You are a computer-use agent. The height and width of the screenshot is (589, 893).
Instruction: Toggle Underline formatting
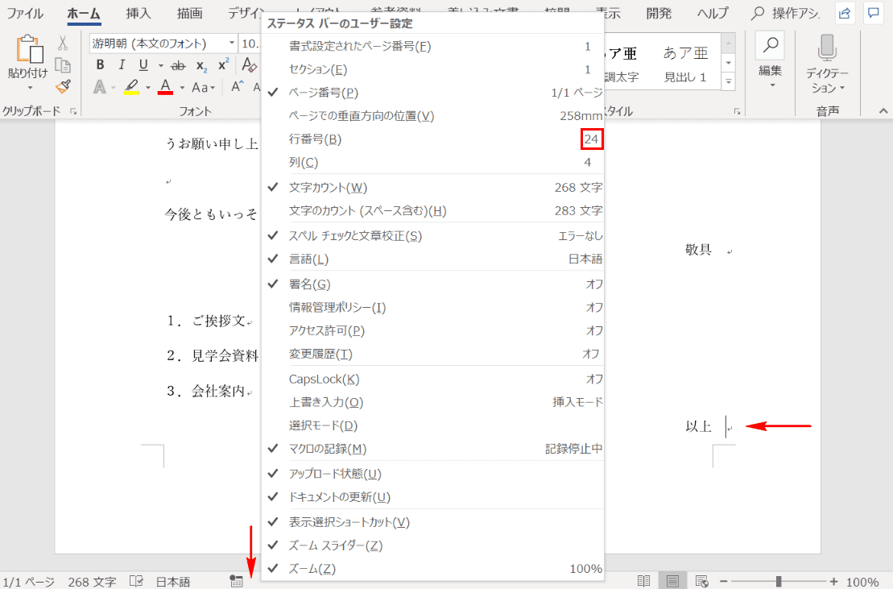143,65
